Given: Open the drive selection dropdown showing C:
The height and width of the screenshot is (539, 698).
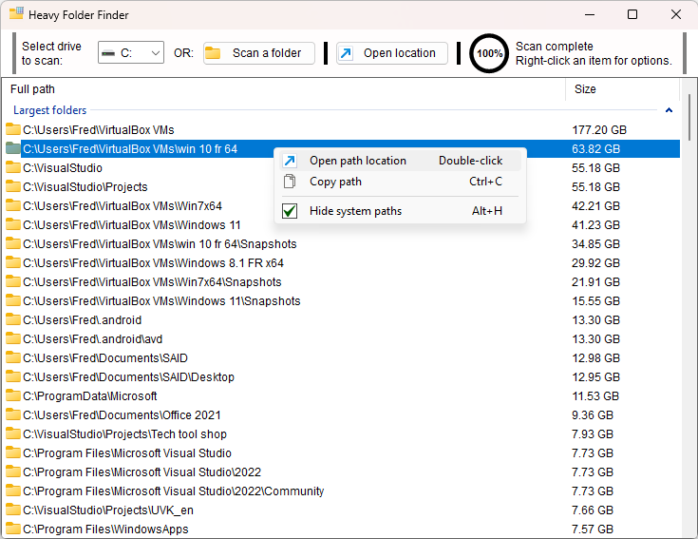Looking at the screenshot, I should click(x=131, y=53).
